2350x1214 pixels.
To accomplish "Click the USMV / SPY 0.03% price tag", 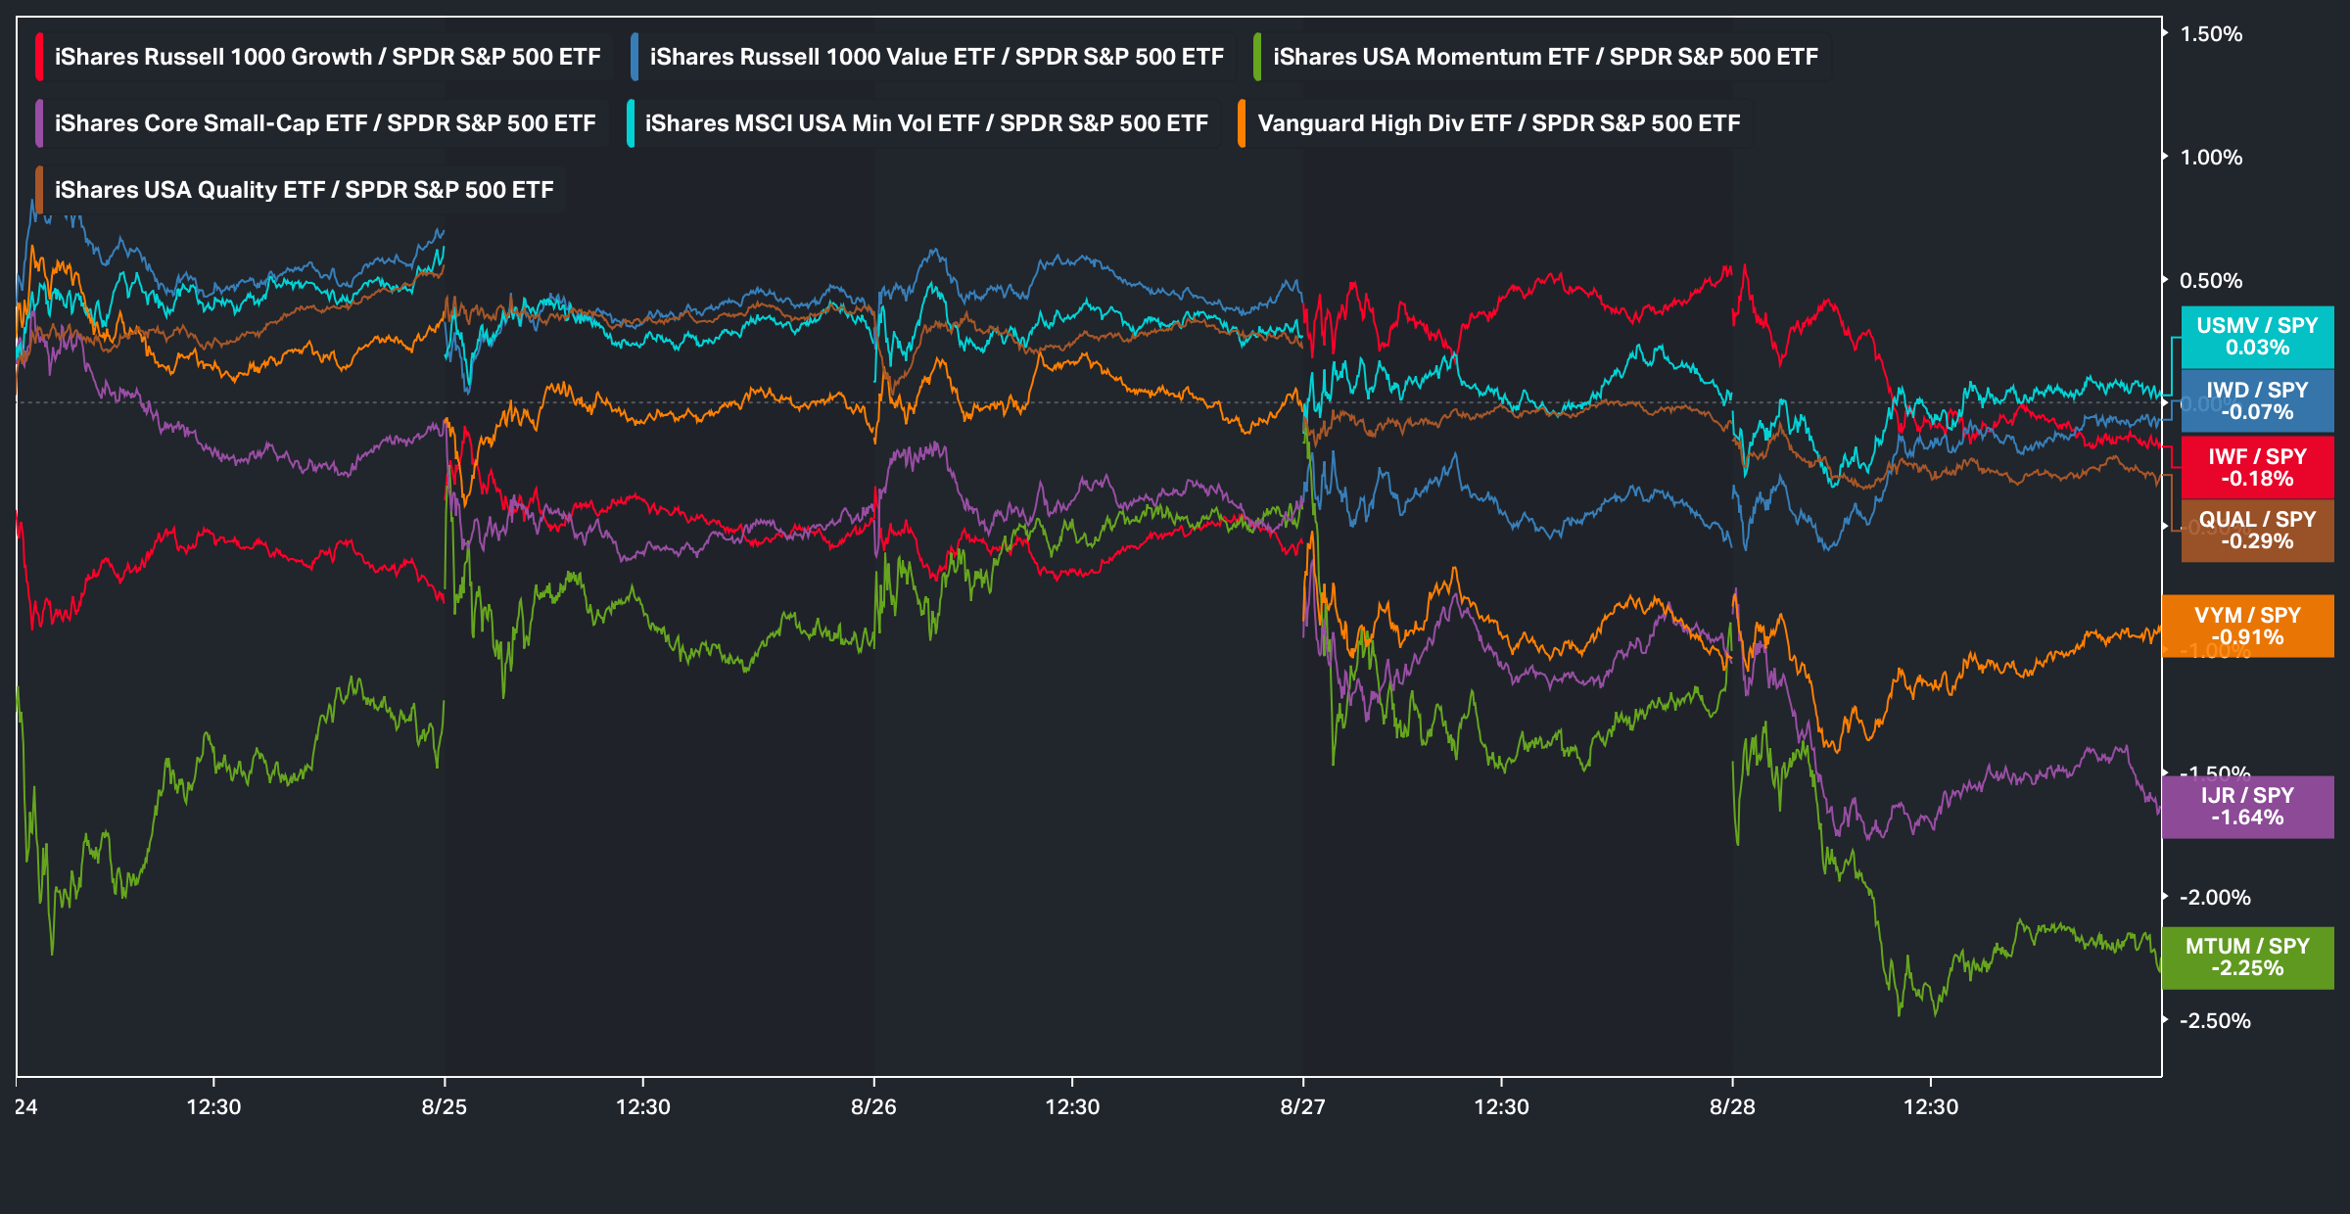I will (x=2257, y=337).
